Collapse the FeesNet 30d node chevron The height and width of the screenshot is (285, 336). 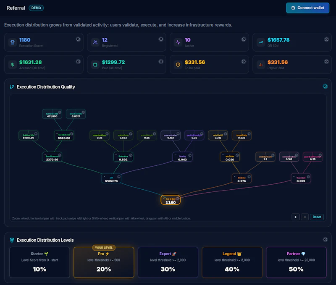[57, 133]
